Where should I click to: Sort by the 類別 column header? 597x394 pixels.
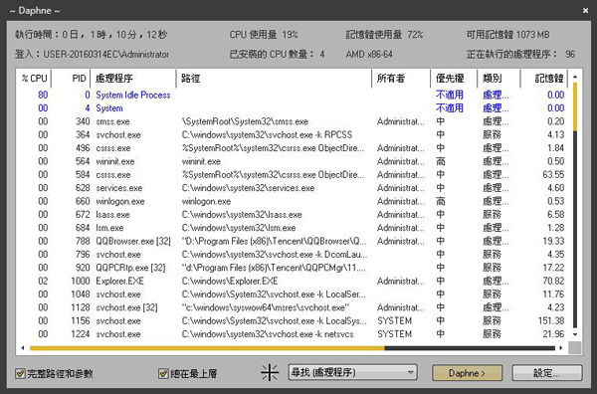498,79
